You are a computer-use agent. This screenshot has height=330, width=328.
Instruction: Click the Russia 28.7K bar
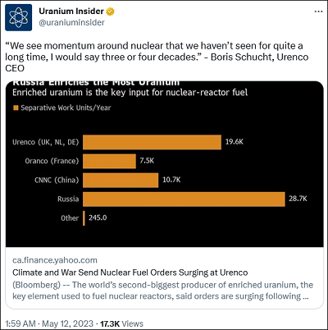pos(184,199)
